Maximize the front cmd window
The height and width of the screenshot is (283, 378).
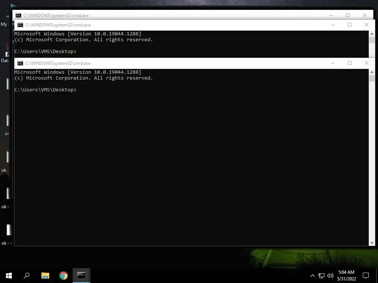pyautogui.click(x=350, y=63)
